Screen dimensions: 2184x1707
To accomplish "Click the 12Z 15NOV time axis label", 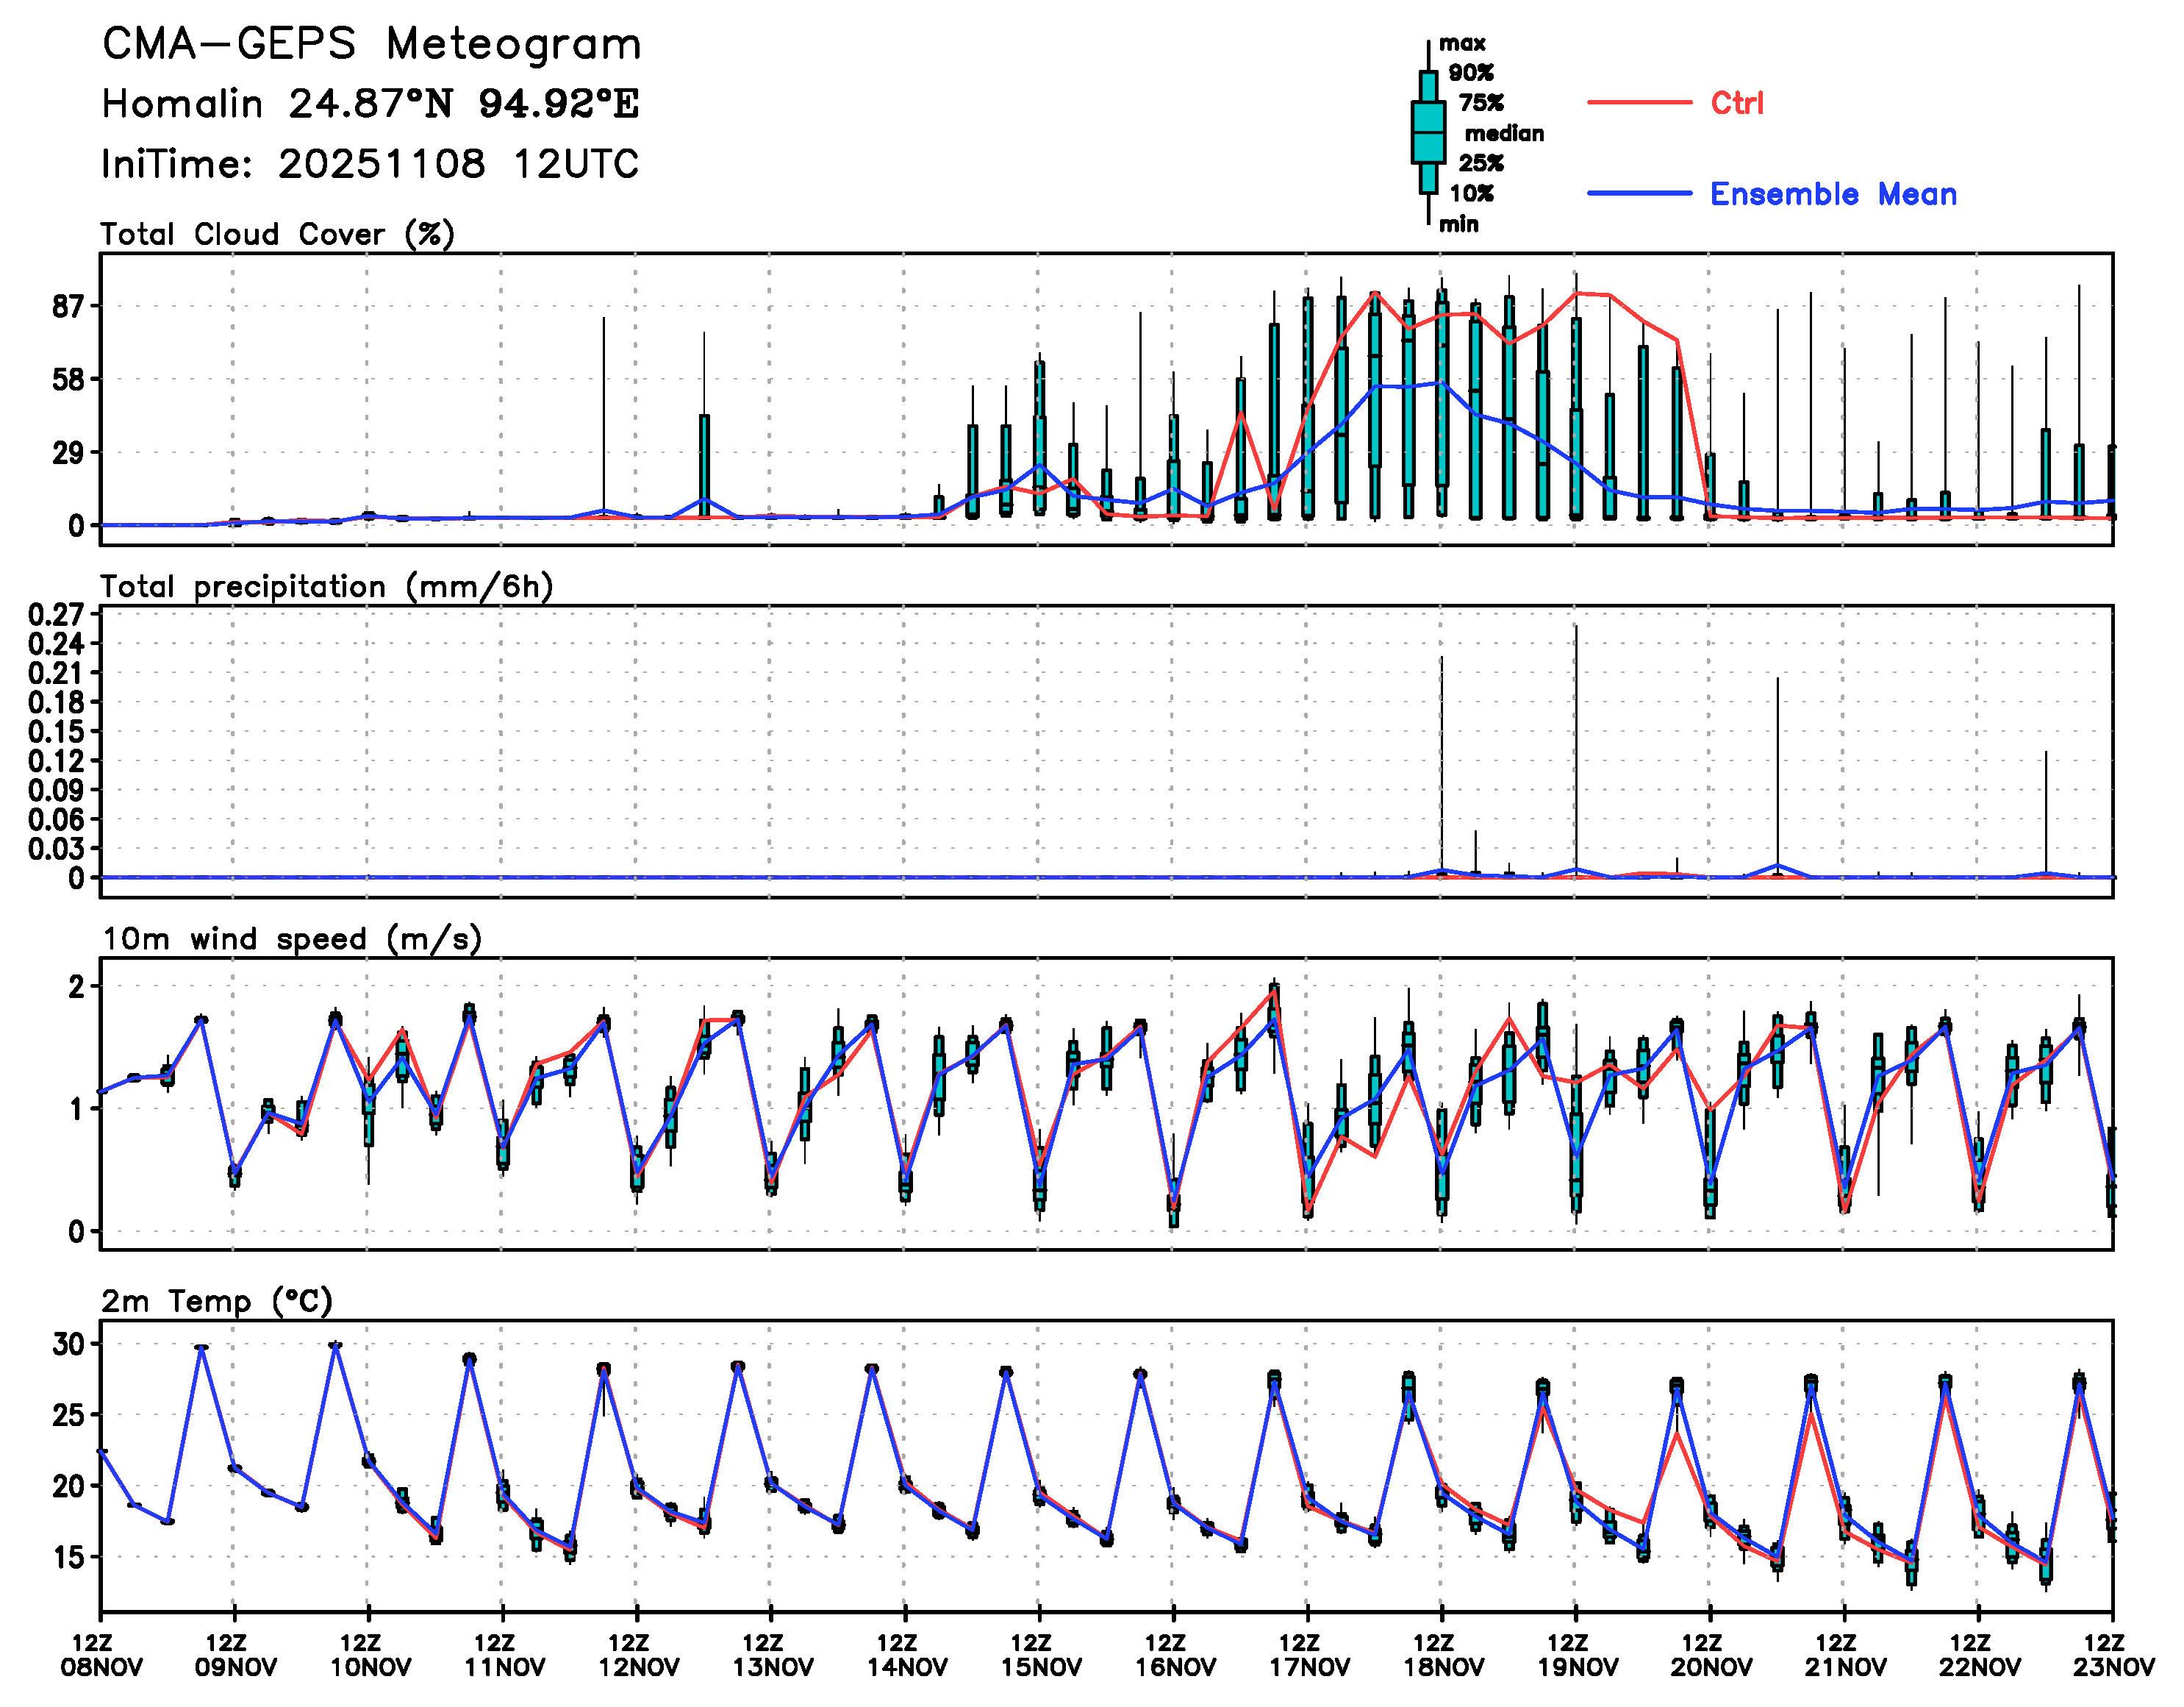I will click(x=1040, y=1655).
